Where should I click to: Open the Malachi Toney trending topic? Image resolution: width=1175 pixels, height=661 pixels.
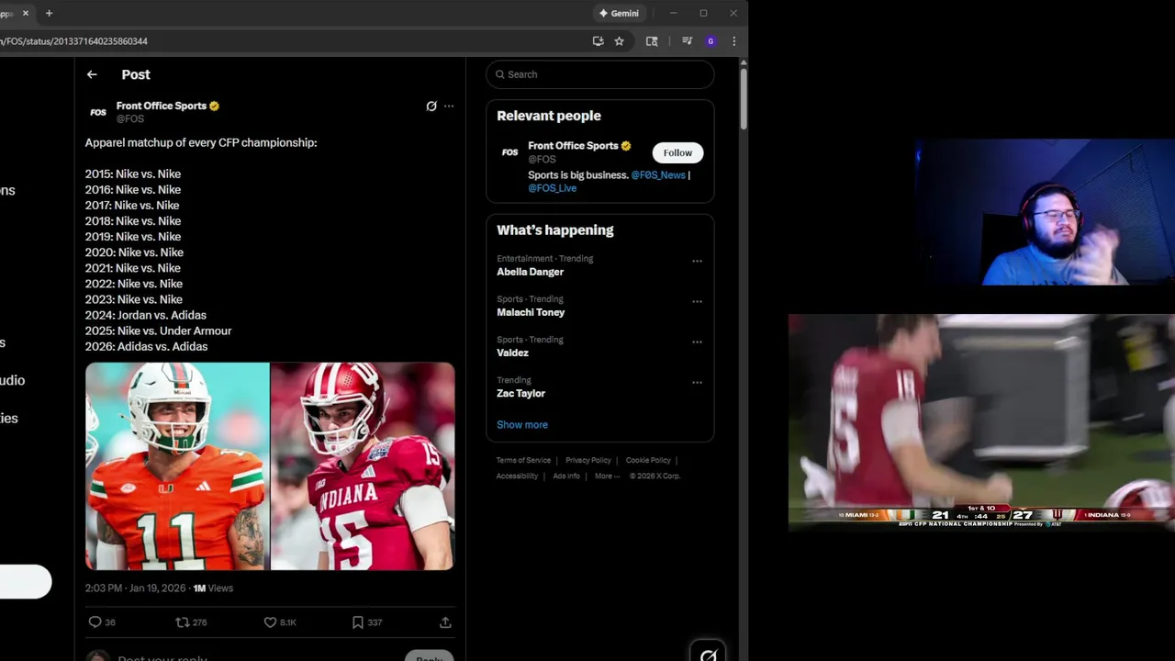tap(531, 313)
